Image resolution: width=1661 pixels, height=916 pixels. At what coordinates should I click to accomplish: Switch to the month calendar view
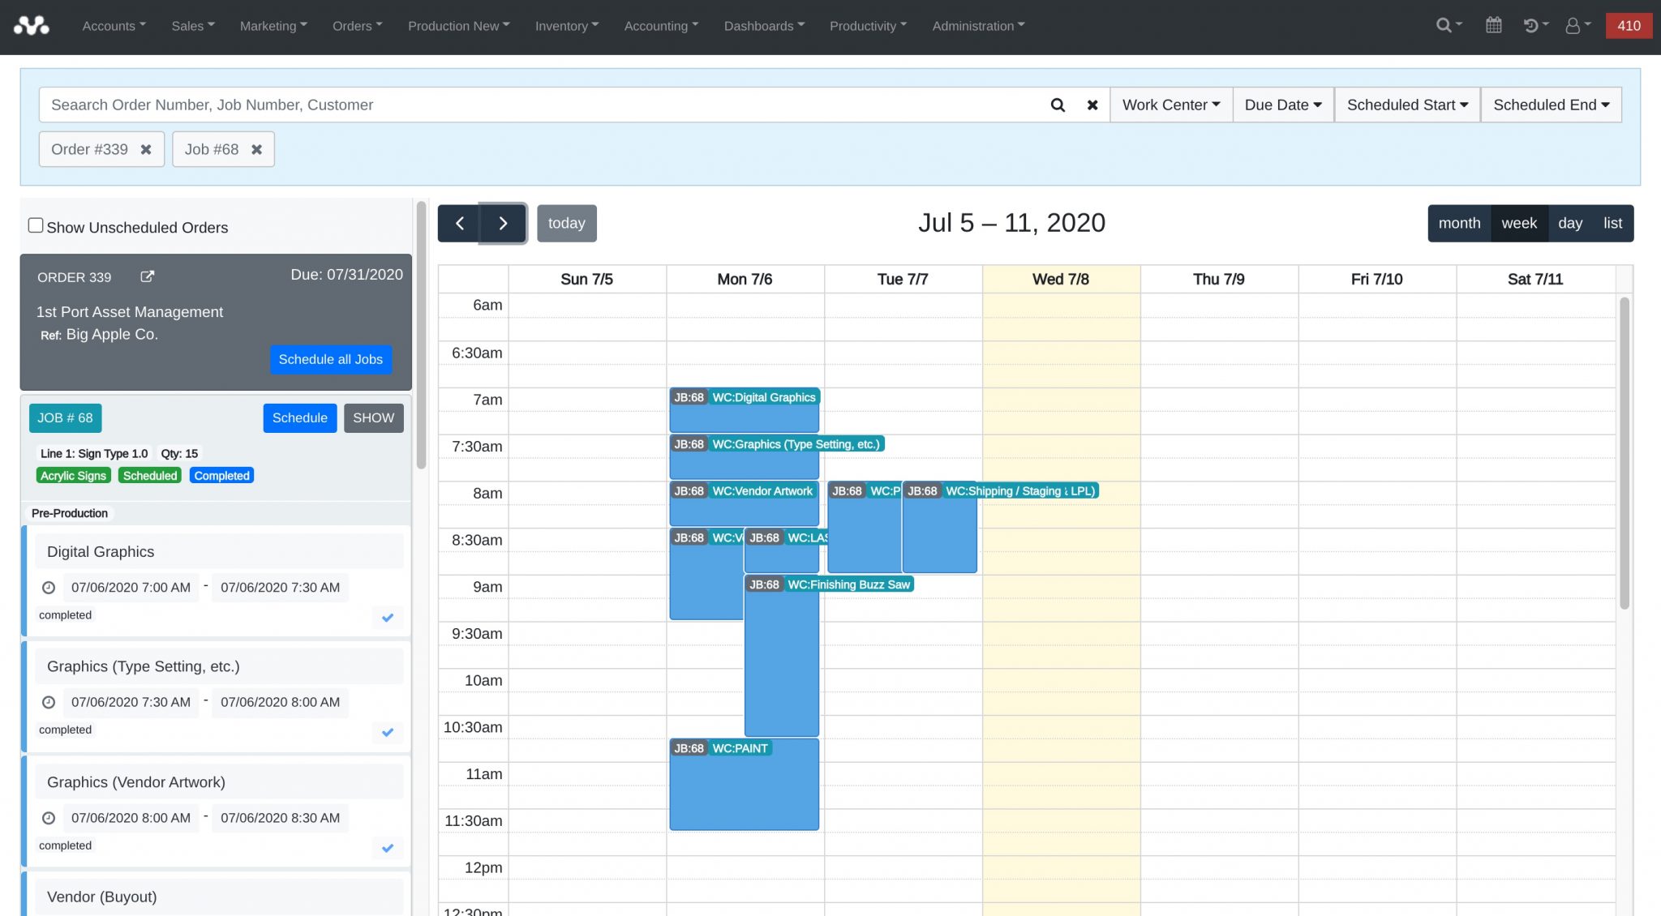(x=1459, y=223)
